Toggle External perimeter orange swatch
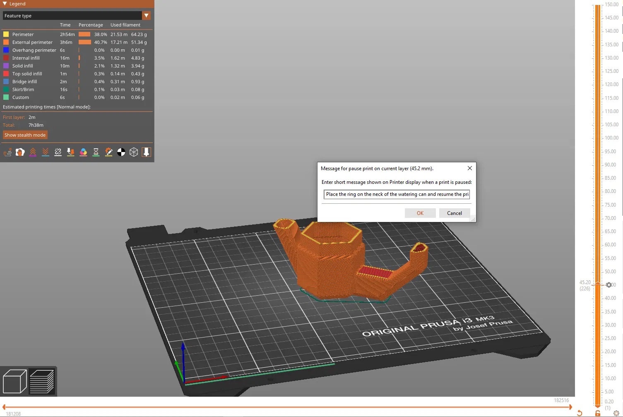The image size is (623, 417). point(6,42)
